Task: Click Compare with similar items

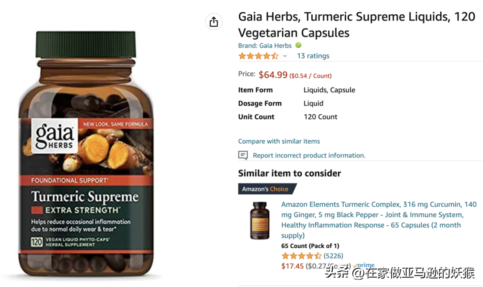Action: 279,141
